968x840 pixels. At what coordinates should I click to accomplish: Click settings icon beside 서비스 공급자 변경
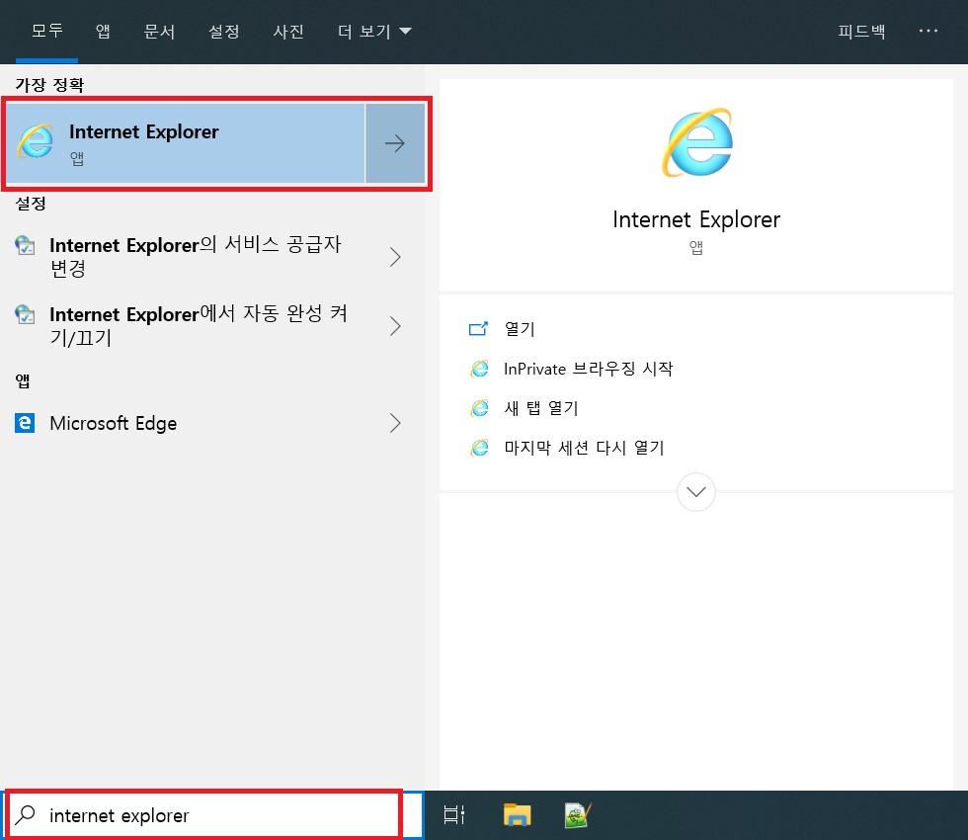coord(25,245)
